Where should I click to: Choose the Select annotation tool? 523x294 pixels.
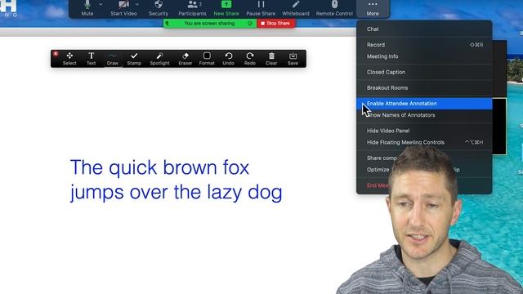click(69, 59)
